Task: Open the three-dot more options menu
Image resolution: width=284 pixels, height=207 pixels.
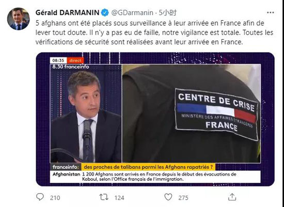Action: click(271, 12)
